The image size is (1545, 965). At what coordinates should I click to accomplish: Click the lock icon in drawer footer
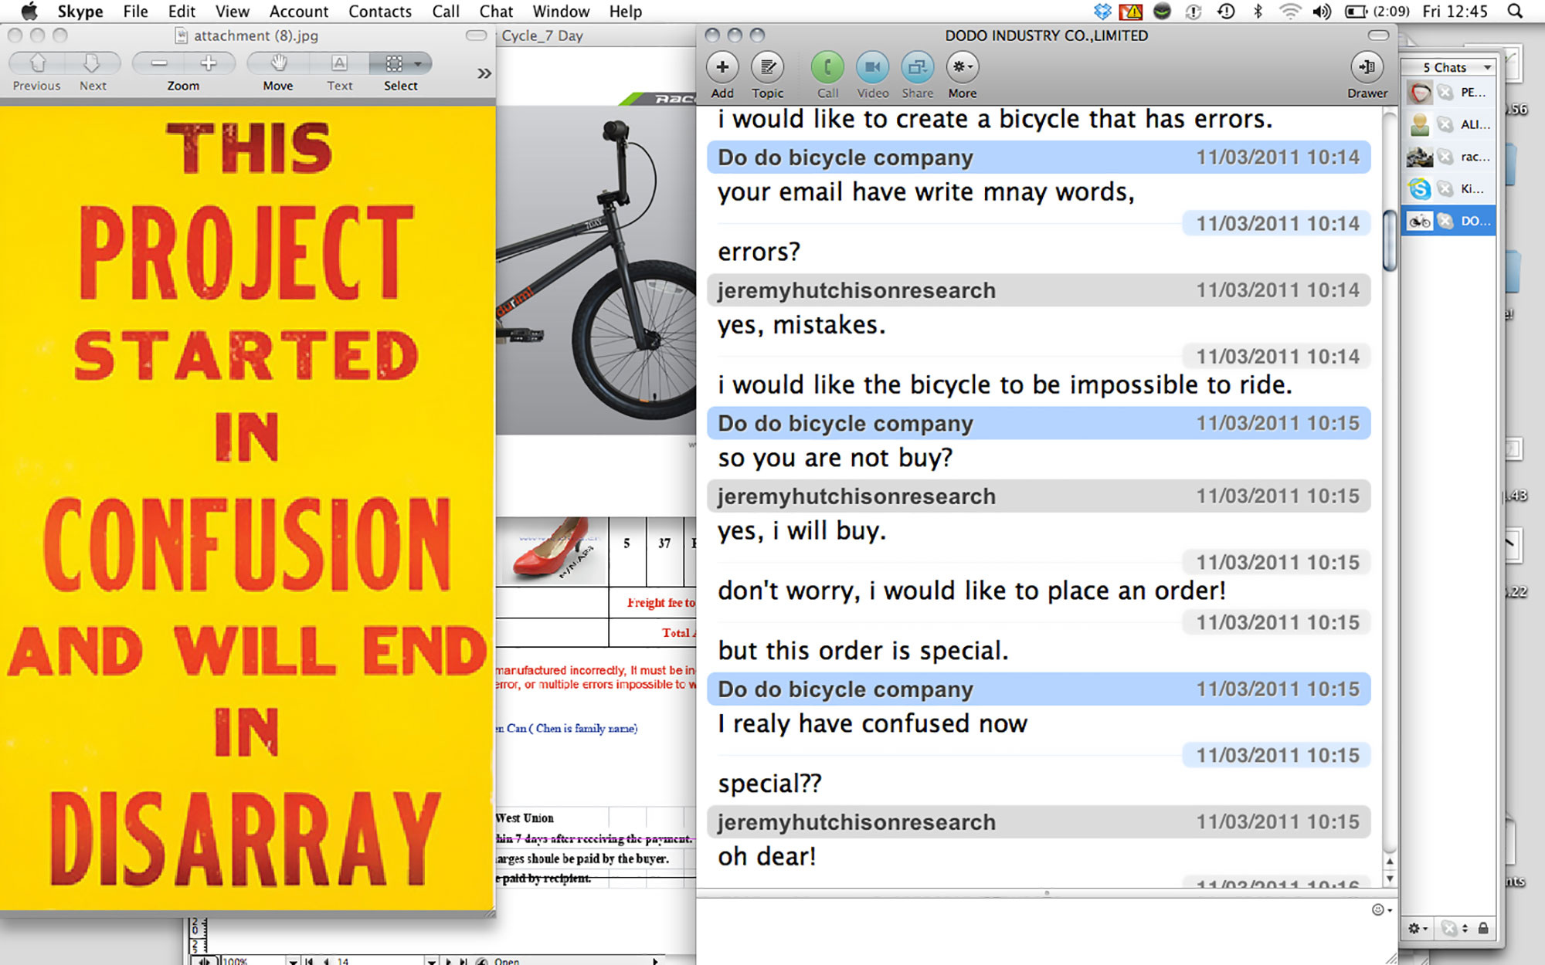(1483, 928)
